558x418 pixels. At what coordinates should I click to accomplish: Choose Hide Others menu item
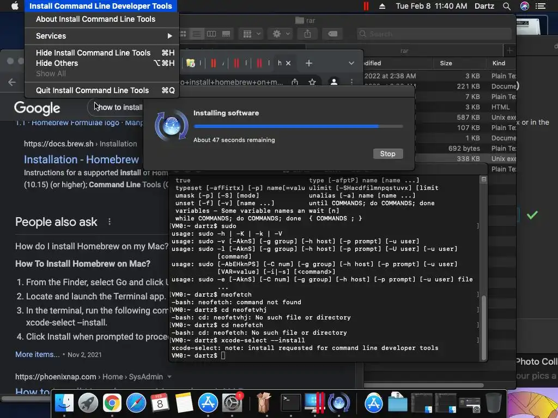tap(102, 63)
